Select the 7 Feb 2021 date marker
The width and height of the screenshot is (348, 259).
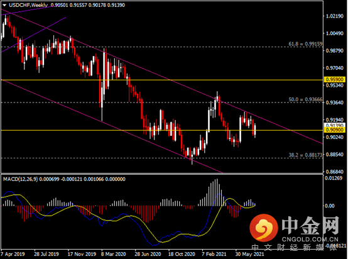click(214, 254)
